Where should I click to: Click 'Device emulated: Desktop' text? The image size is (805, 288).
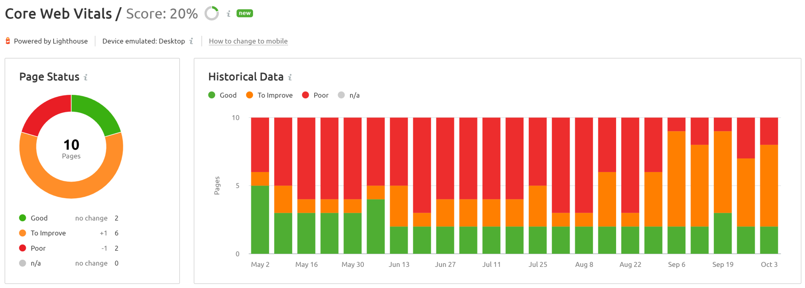143,41
